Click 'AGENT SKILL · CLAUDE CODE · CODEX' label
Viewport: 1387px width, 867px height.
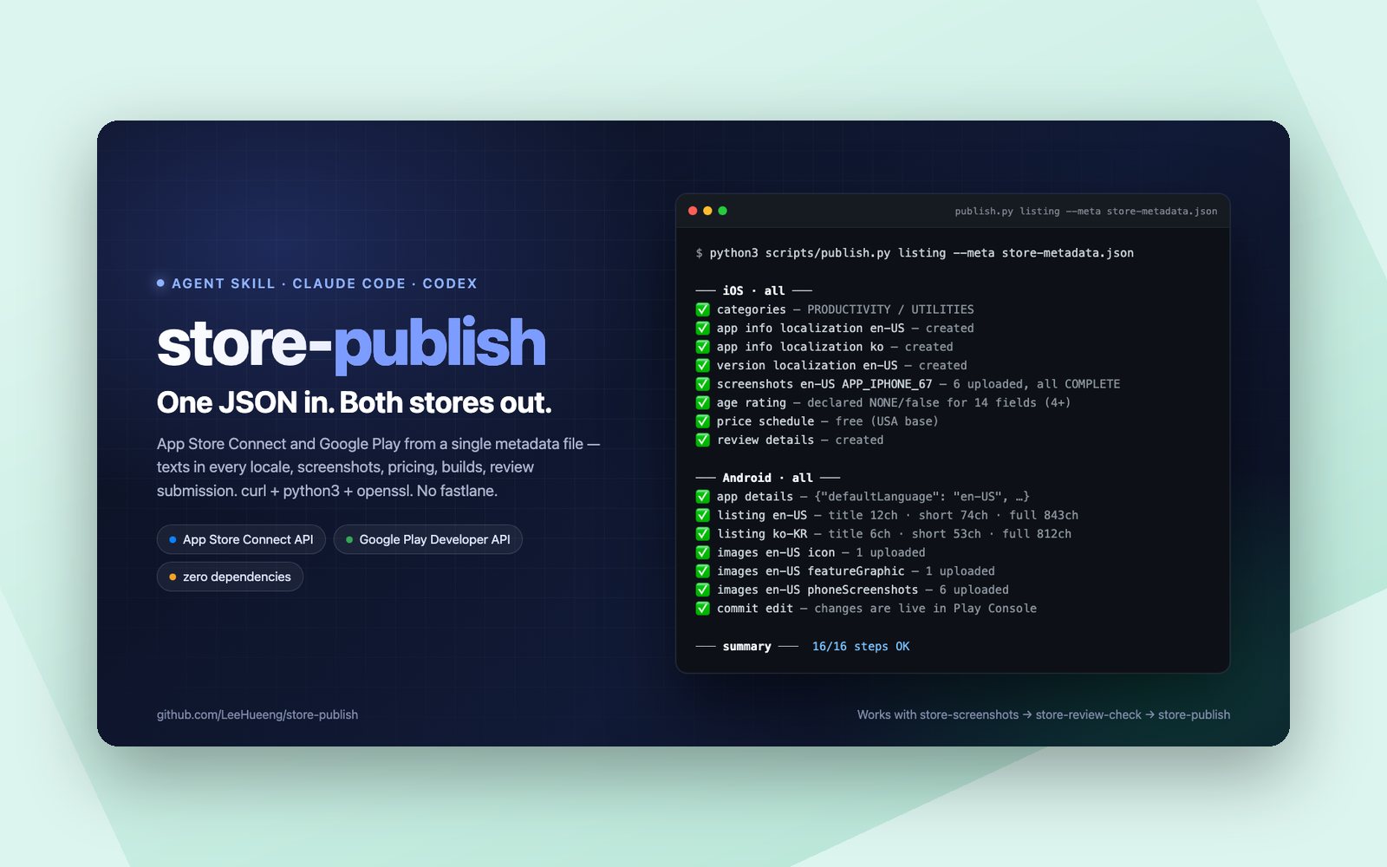(324, 284)
